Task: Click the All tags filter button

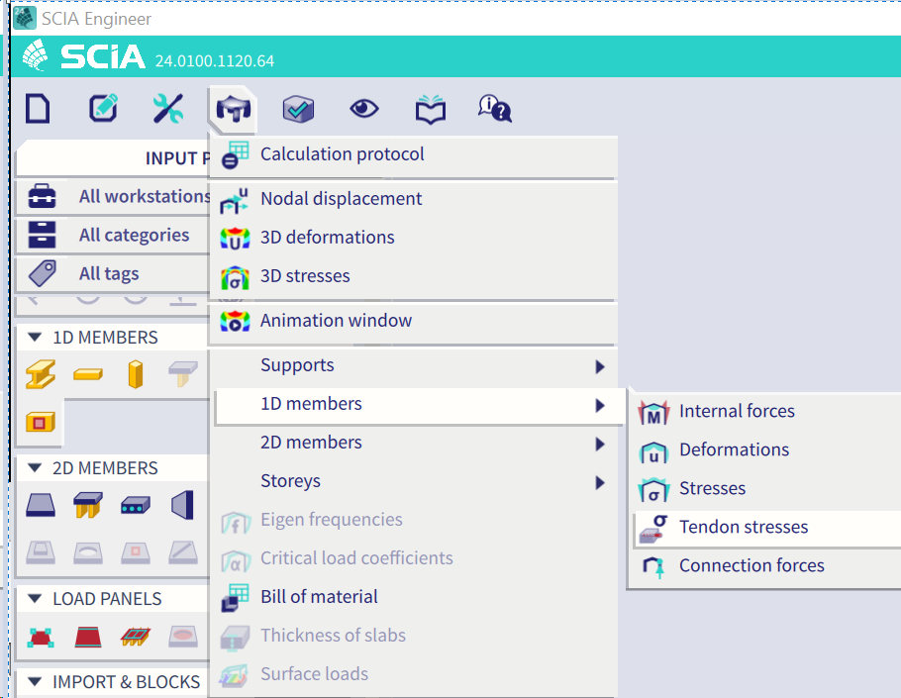Action: [109, 273]
